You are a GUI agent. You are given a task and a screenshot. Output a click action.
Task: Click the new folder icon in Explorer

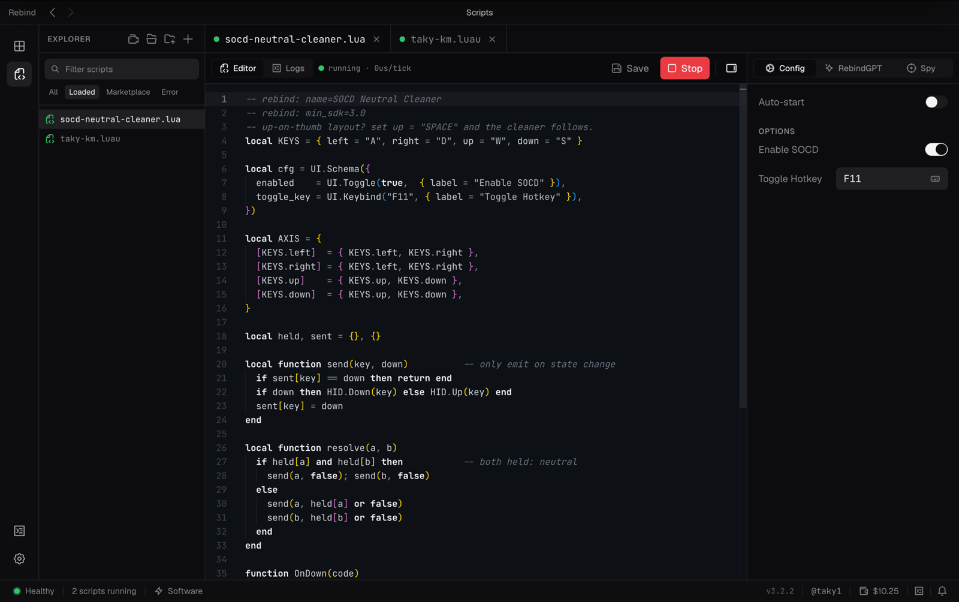click(170, 39)
